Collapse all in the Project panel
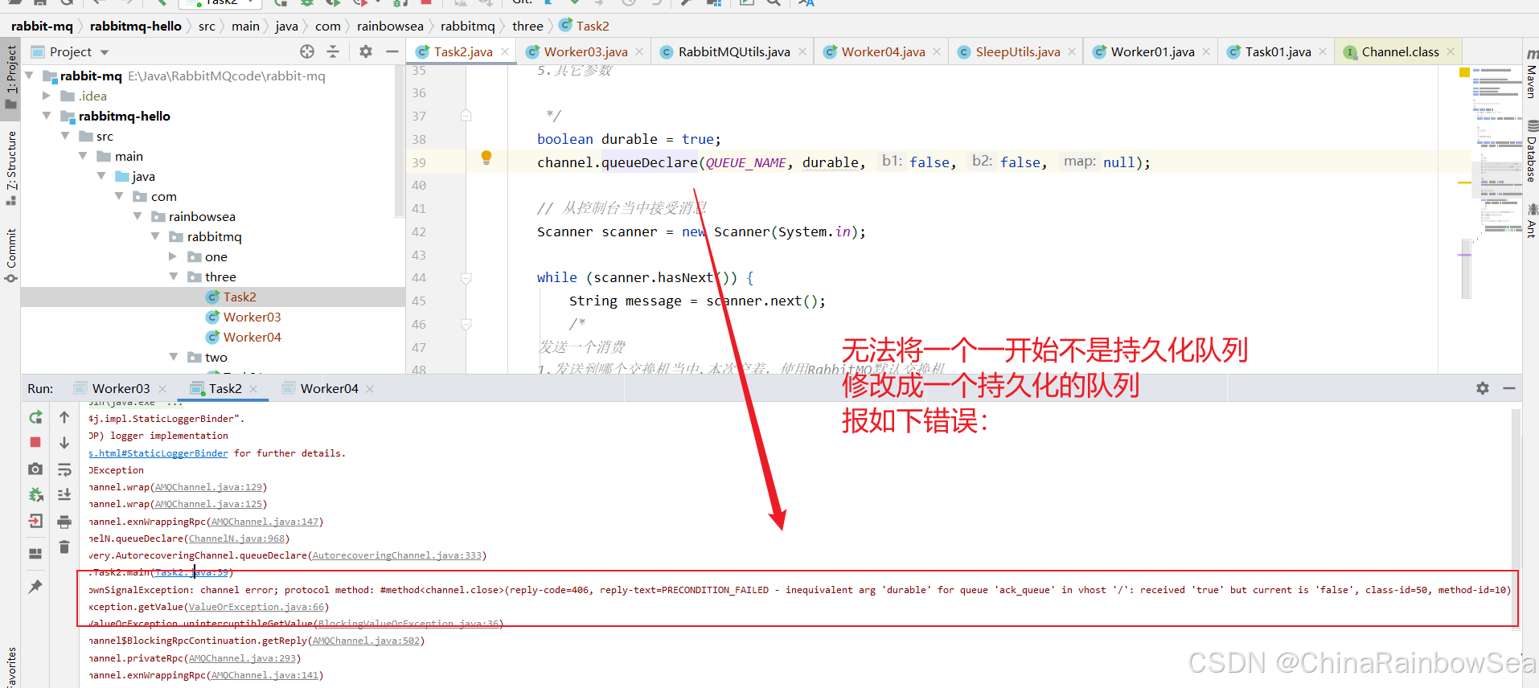 333,51
